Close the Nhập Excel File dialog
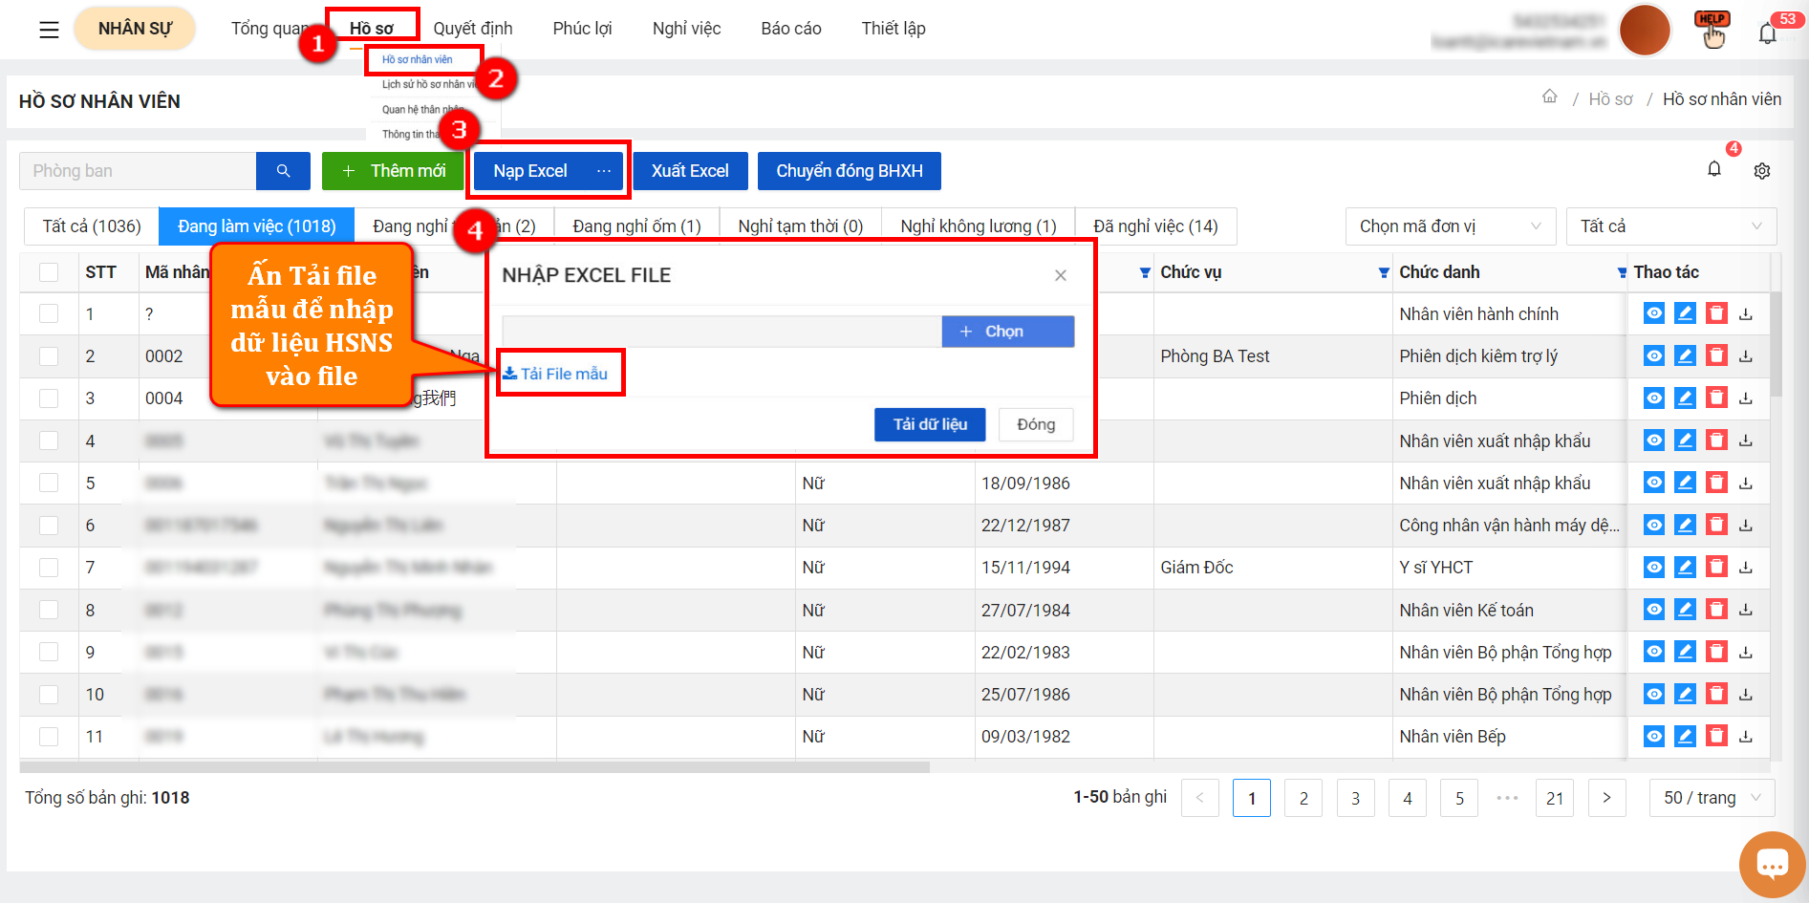 point(1061,275)
